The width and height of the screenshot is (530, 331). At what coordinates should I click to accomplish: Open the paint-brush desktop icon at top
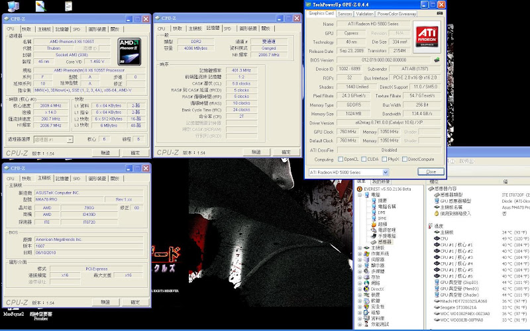(x=40, y=6)
